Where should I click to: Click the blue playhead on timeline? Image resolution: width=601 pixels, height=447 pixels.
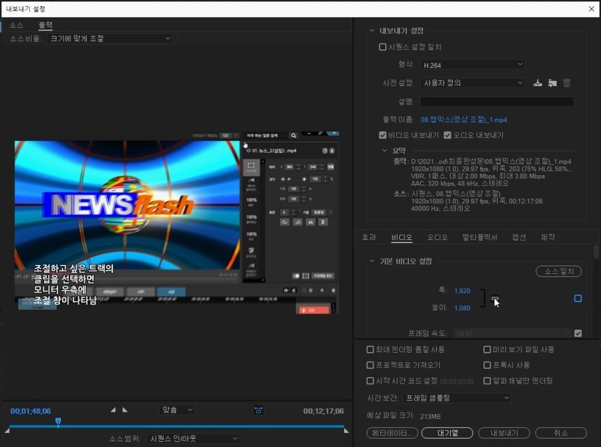point(58,421)
